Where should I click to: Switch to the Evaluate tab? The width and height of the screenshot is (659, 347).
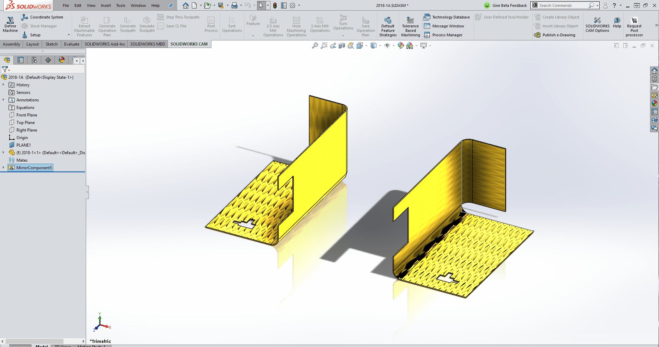[72, 44]
